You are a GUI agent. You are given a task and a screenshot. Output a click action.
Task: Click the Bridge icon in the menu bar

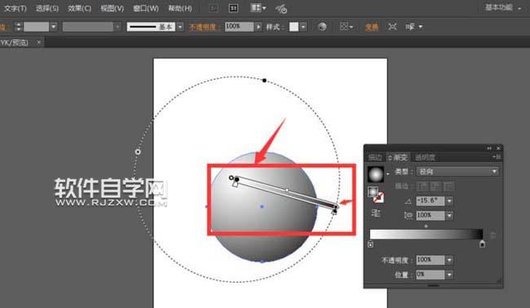[214, 8]
